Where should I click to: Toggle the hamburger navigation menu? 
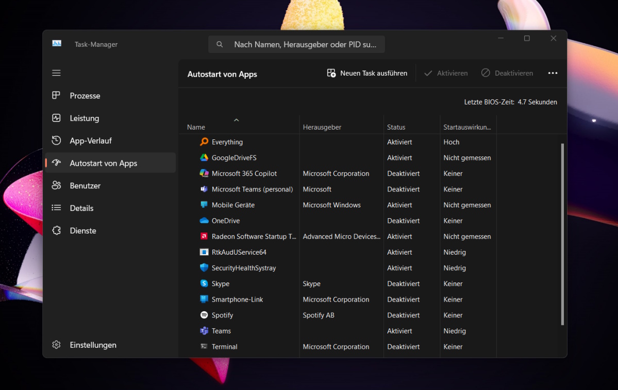[57, 73]
